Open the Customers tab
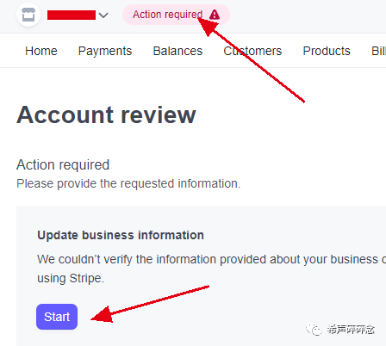Screen dimensions: 386x346 [252, 51]
